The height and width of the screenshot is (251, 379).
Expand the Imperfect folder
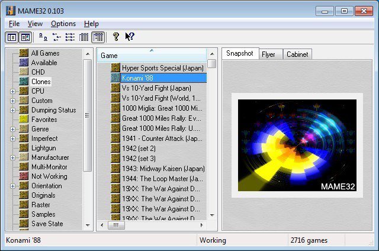click(x=13, y=139)
